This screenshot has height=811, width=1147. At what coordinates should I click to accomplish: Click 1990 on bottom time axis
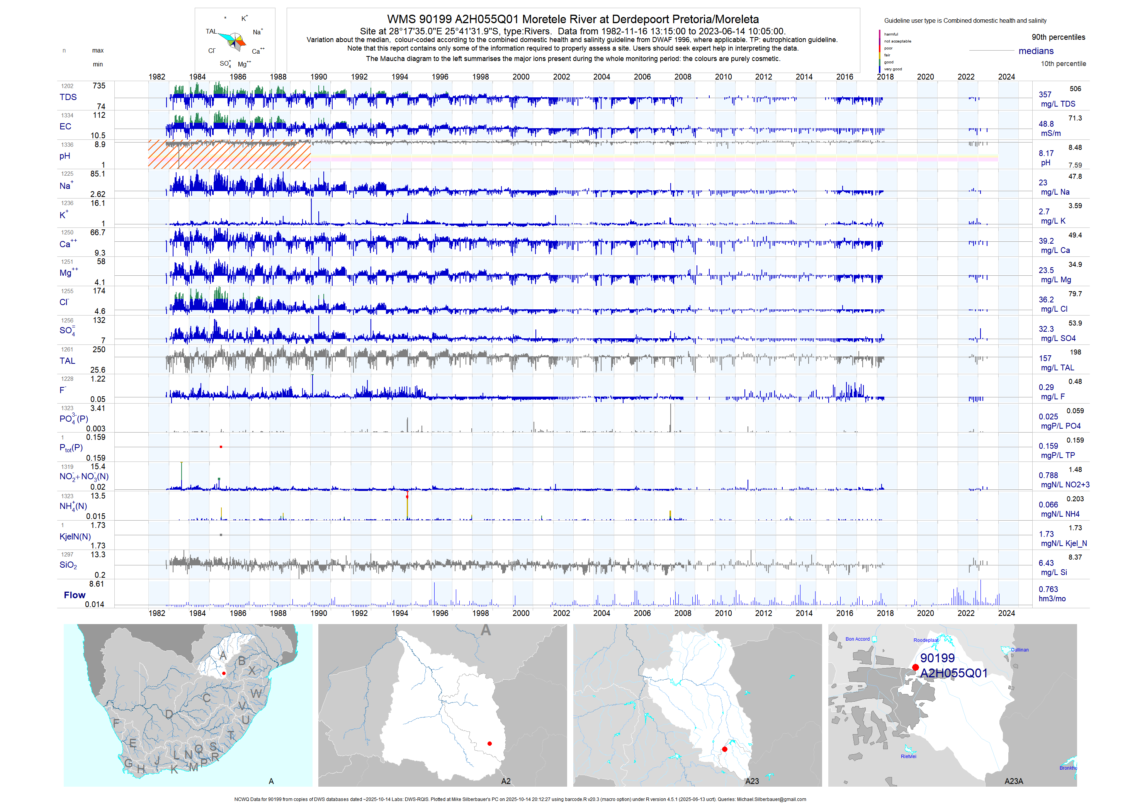point(318,613)
